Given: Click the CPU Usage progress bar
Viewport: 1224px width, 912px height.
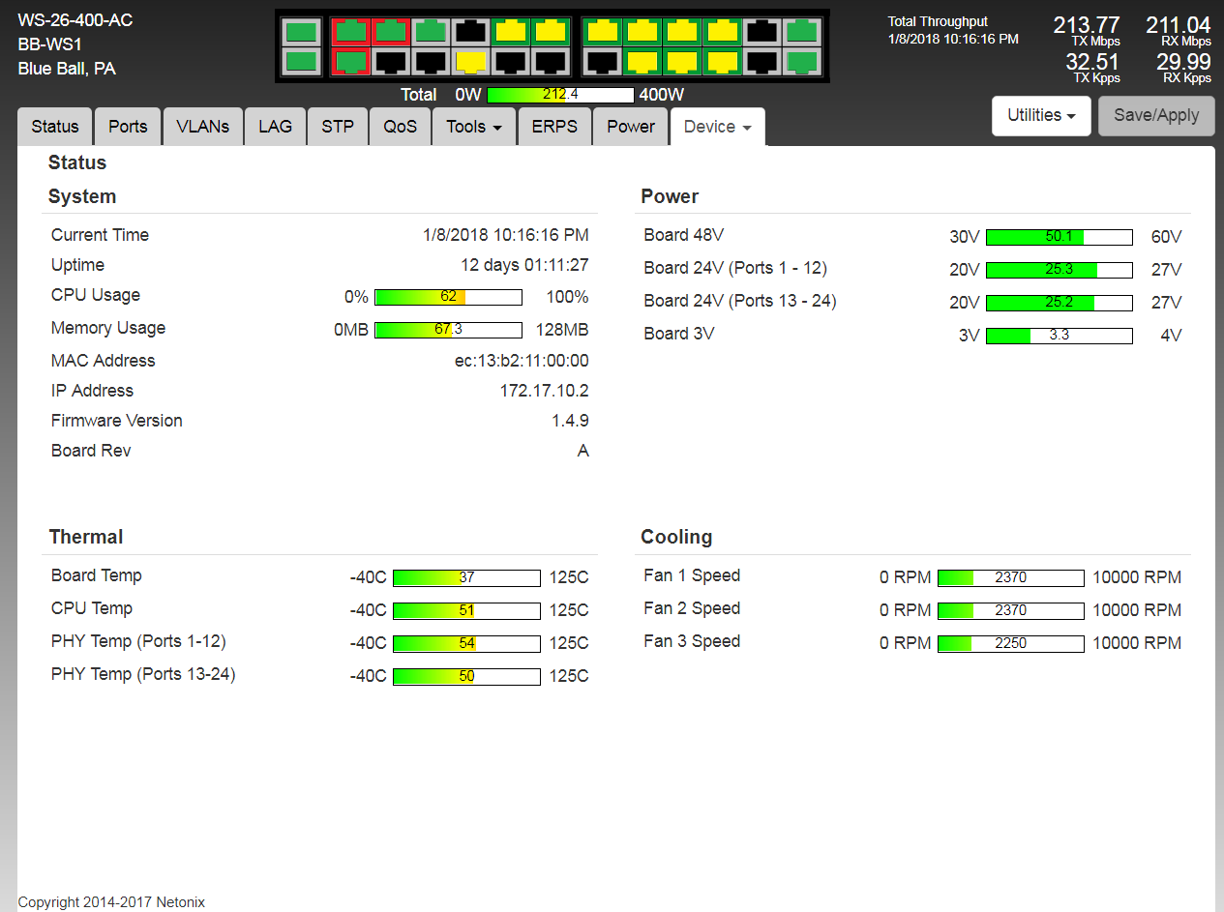Looking at the screenshot, I should point(448,297).
